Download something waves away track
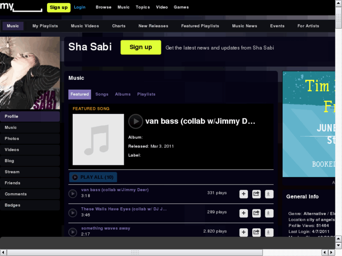This screenshot has height=256, width=342. point(269,232)
